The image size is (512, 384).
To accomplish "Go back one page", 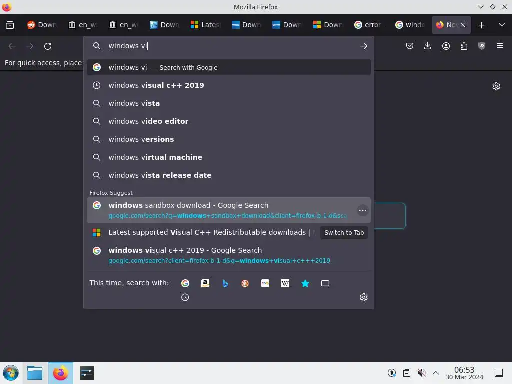I will pos(12,46).
